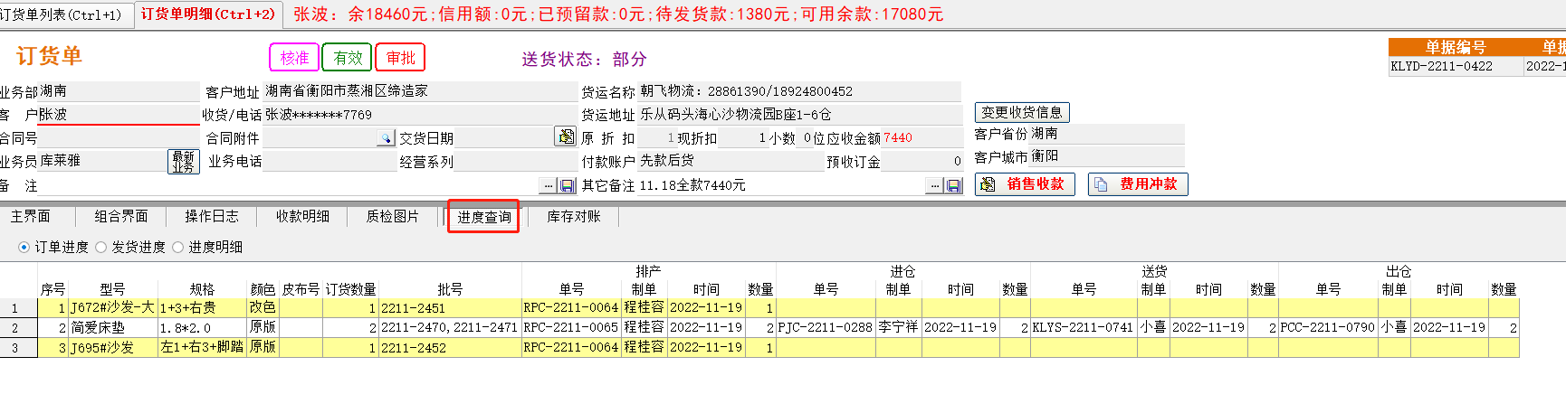The image size is (1566, 404).
Task: Click the 审批 button
Action: [x=400, y=58]
